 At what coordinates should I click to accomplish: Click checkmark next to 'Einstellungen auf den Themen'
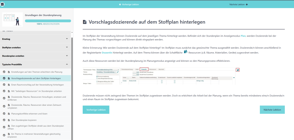[4, 71]
